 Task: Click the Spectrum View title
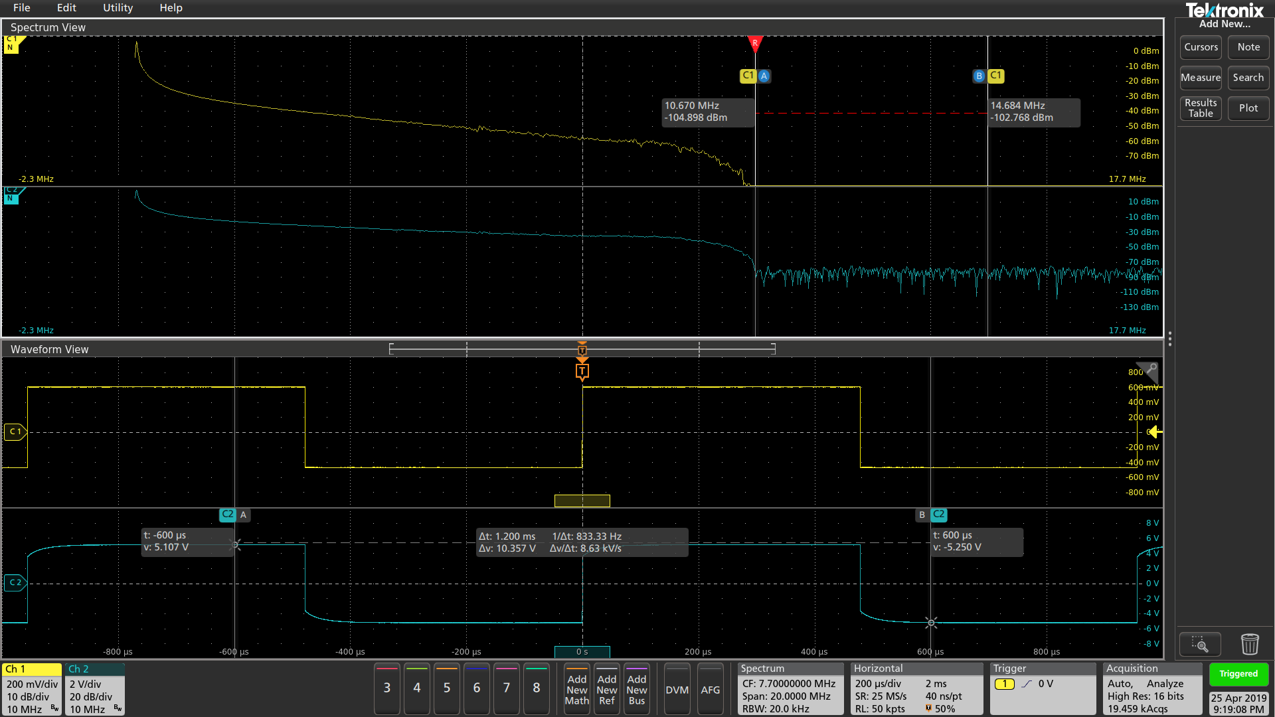[x=48, y=27]
